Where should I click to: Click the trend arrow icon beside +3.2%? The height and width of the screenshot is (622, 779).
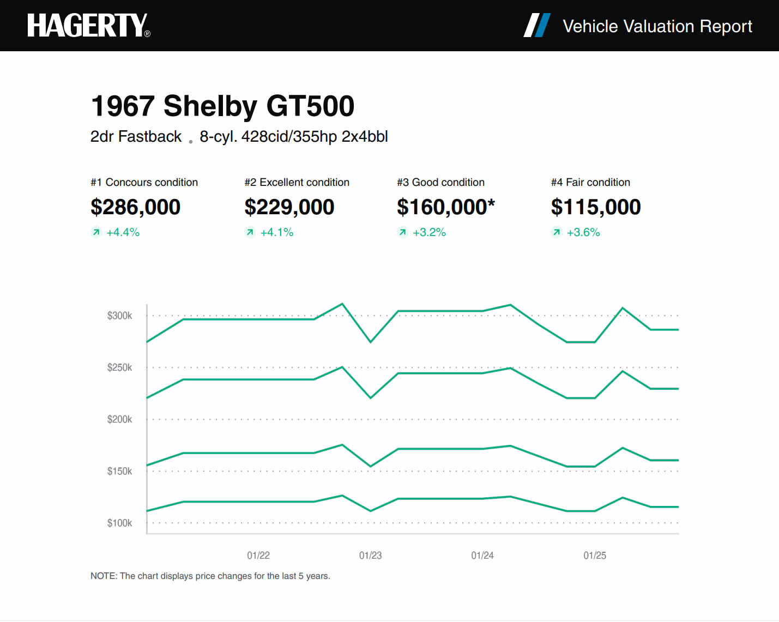click(403, 232)
